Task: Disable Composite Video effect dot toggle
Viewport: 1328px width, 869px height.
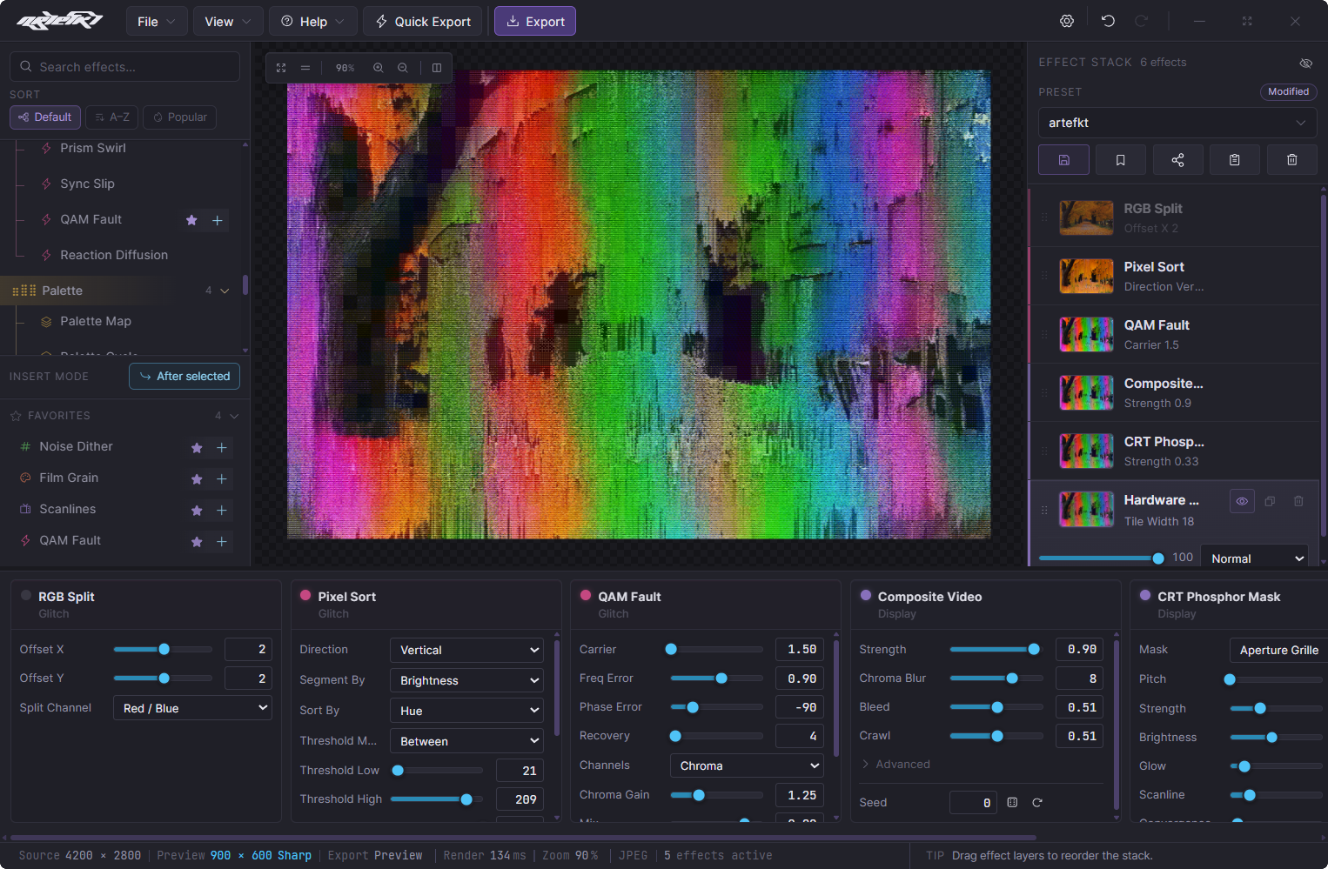Action: click(x=866, y=596)
